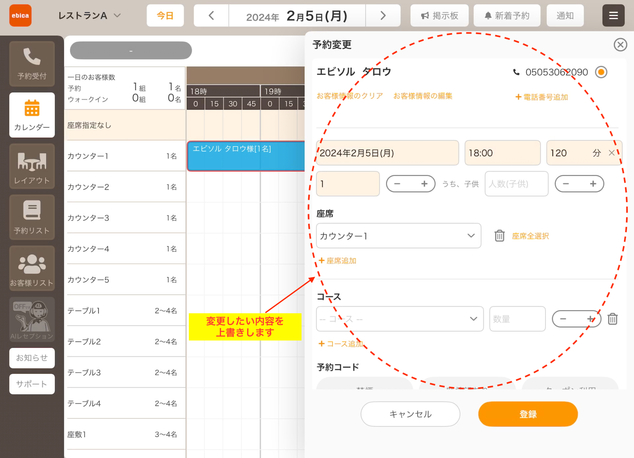Open the カウンター1 seat dropdown
Screen dimensions: 634x458
(398, 236)
